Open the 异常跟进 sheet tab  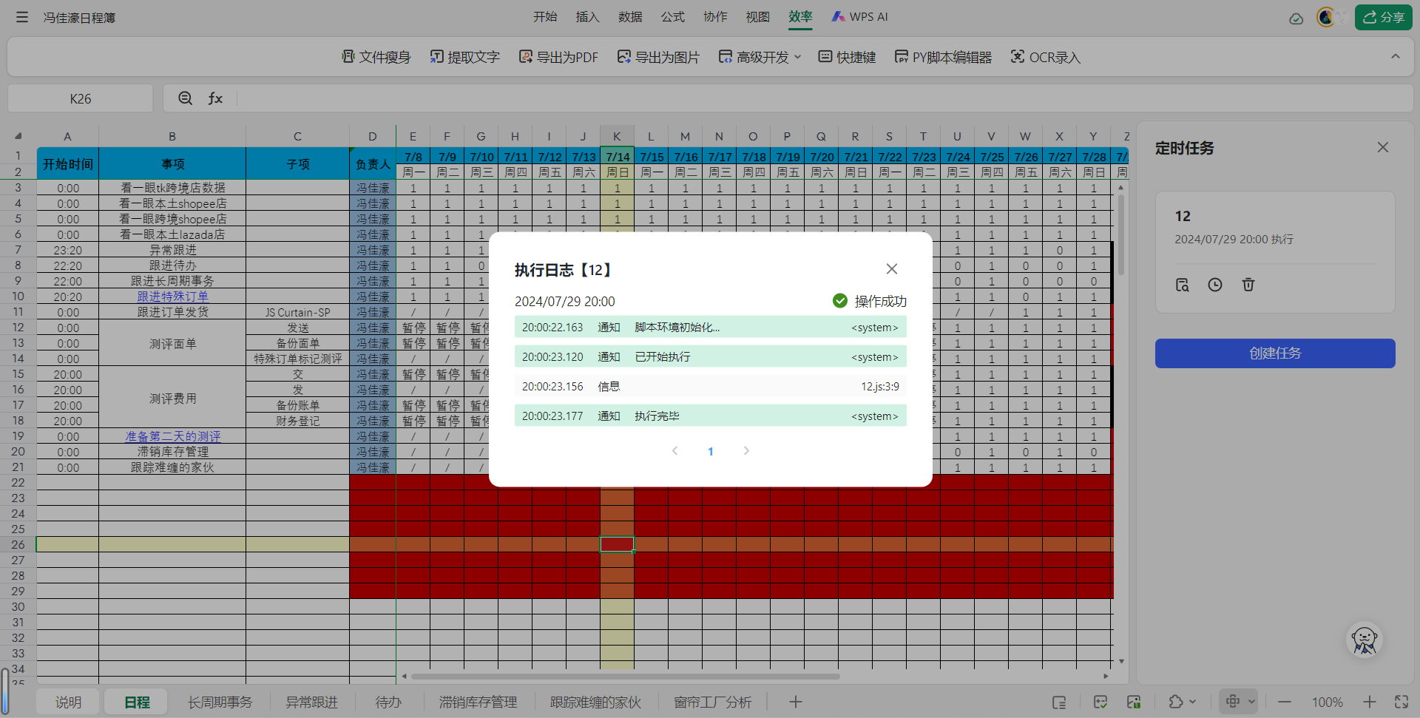[311, 702]
